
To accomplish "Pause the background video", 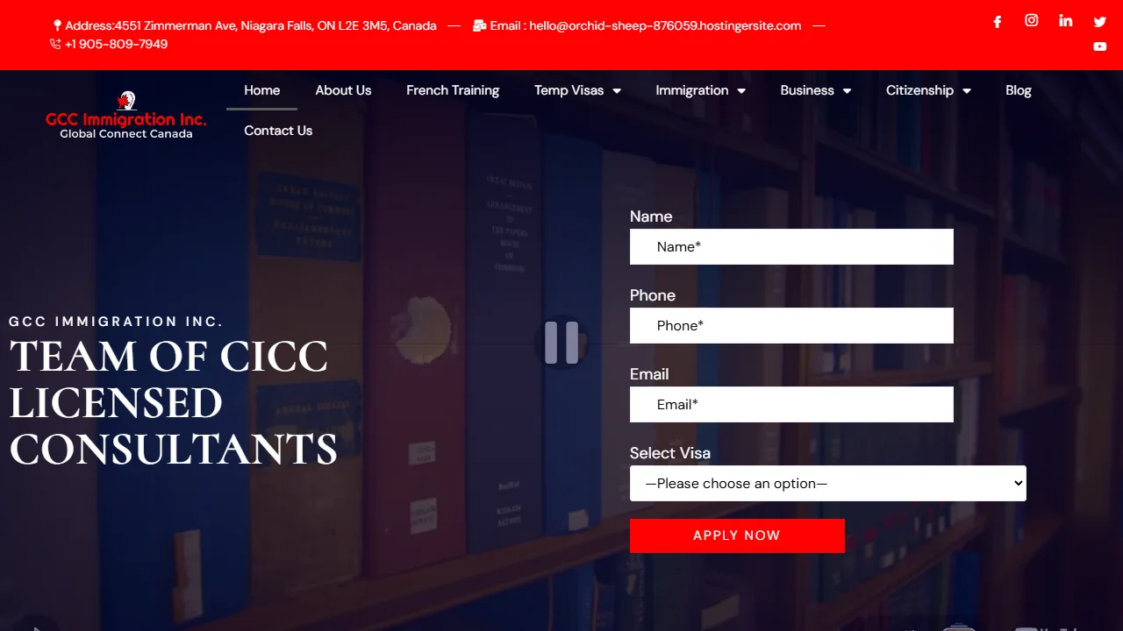I will (561, 342).
